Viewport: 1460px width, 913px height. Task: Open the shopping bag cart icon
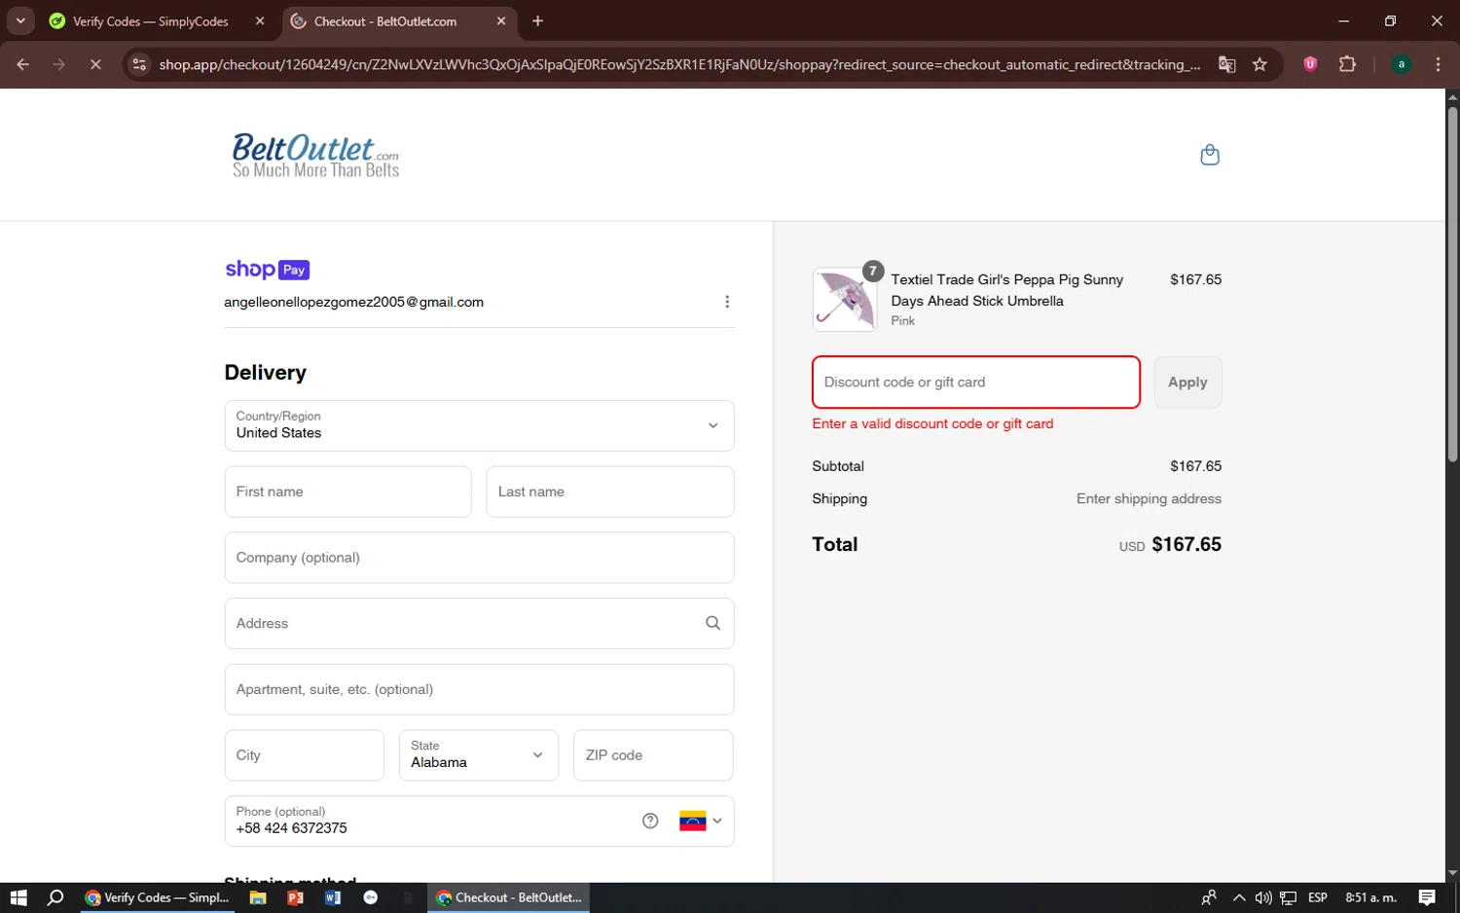[x=1210, y=155]
